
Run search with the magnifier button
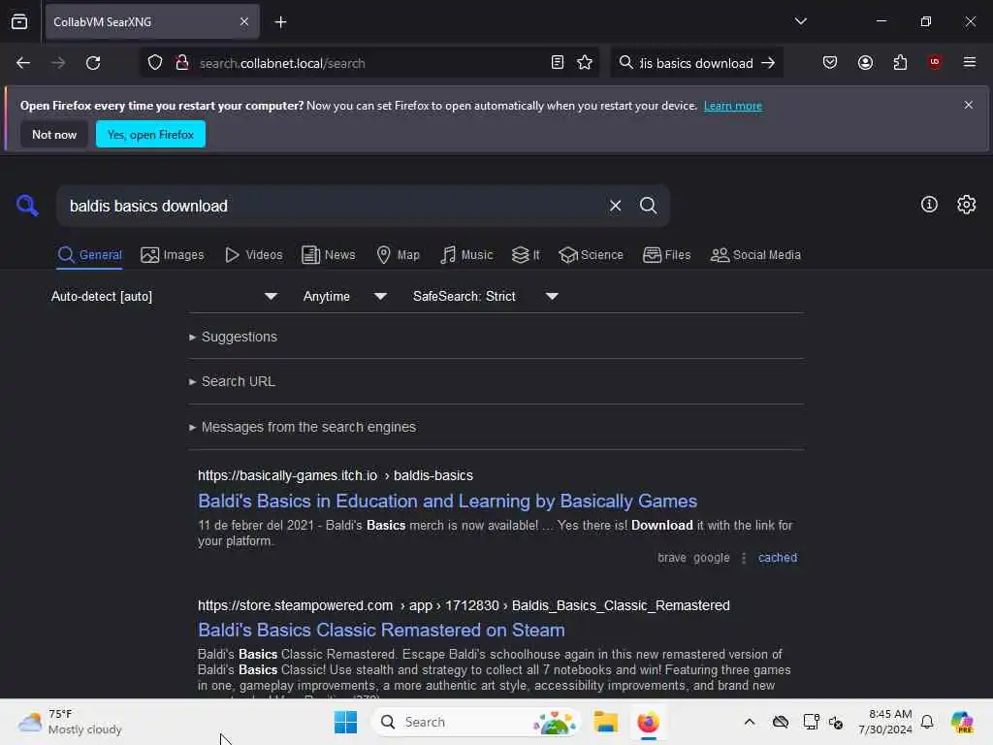648,206
